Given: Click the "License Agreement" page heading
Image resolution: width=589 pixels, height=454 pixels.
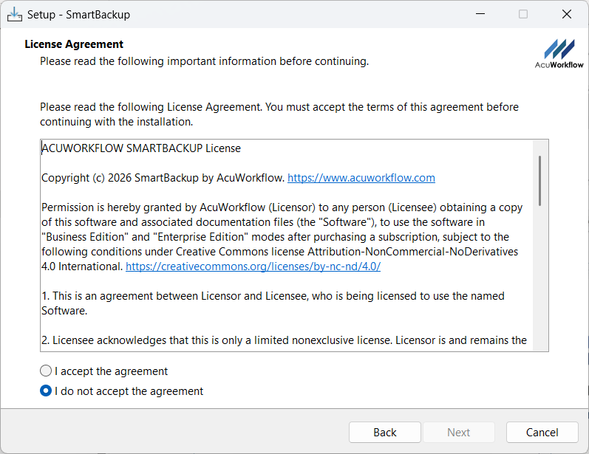Looking at the screenshot, I should click(74, 44).
